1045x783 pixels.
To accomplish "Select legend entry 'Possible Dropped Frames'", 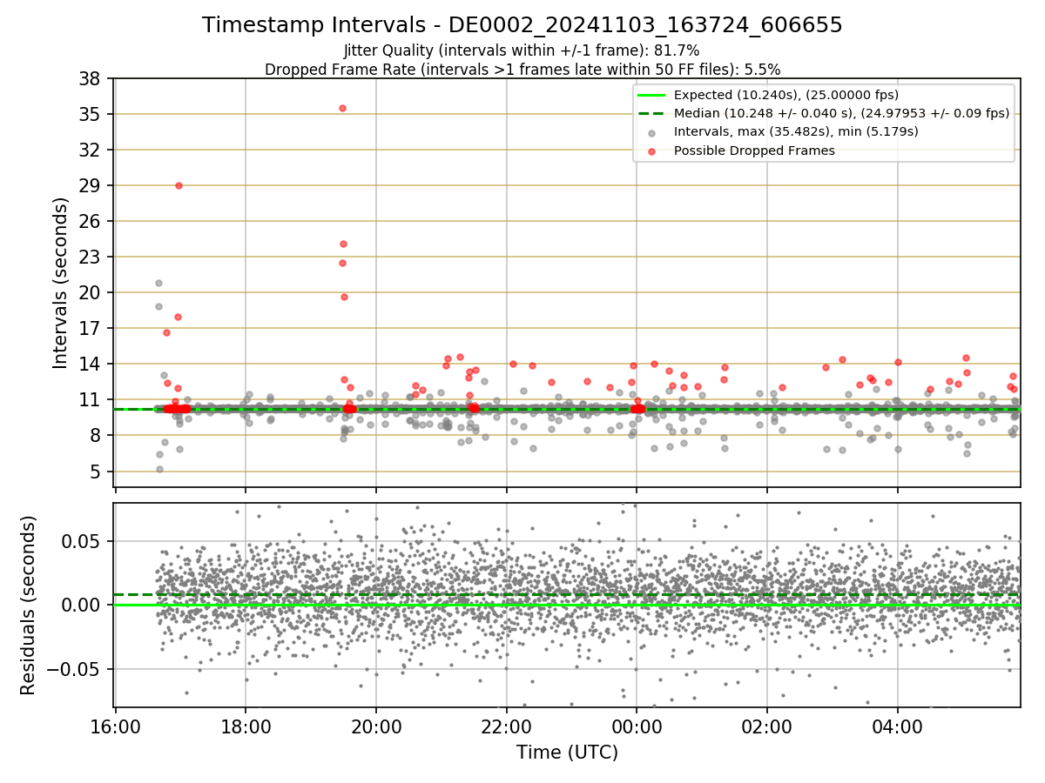I will 755,151.
